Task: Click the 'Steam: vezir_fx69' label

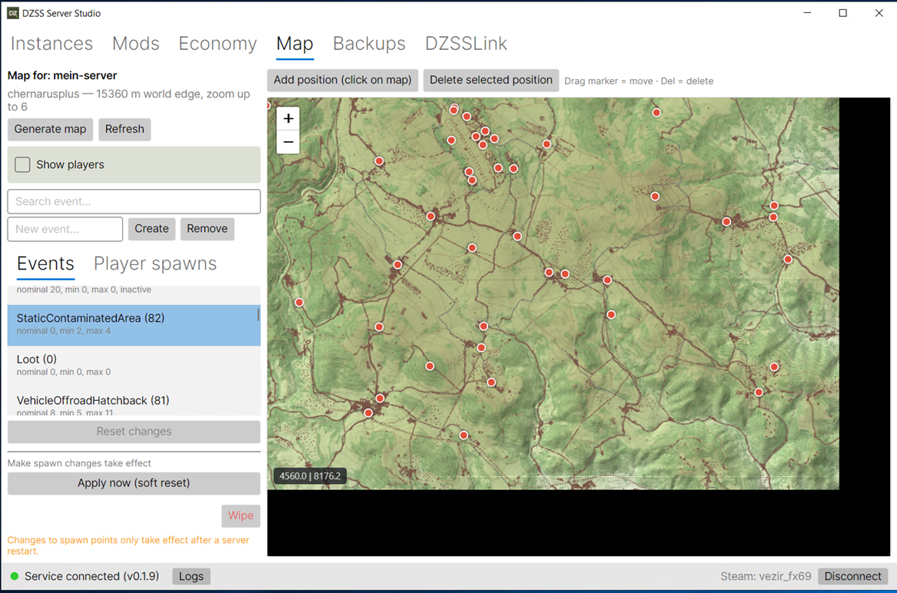Action: (766, 576)
